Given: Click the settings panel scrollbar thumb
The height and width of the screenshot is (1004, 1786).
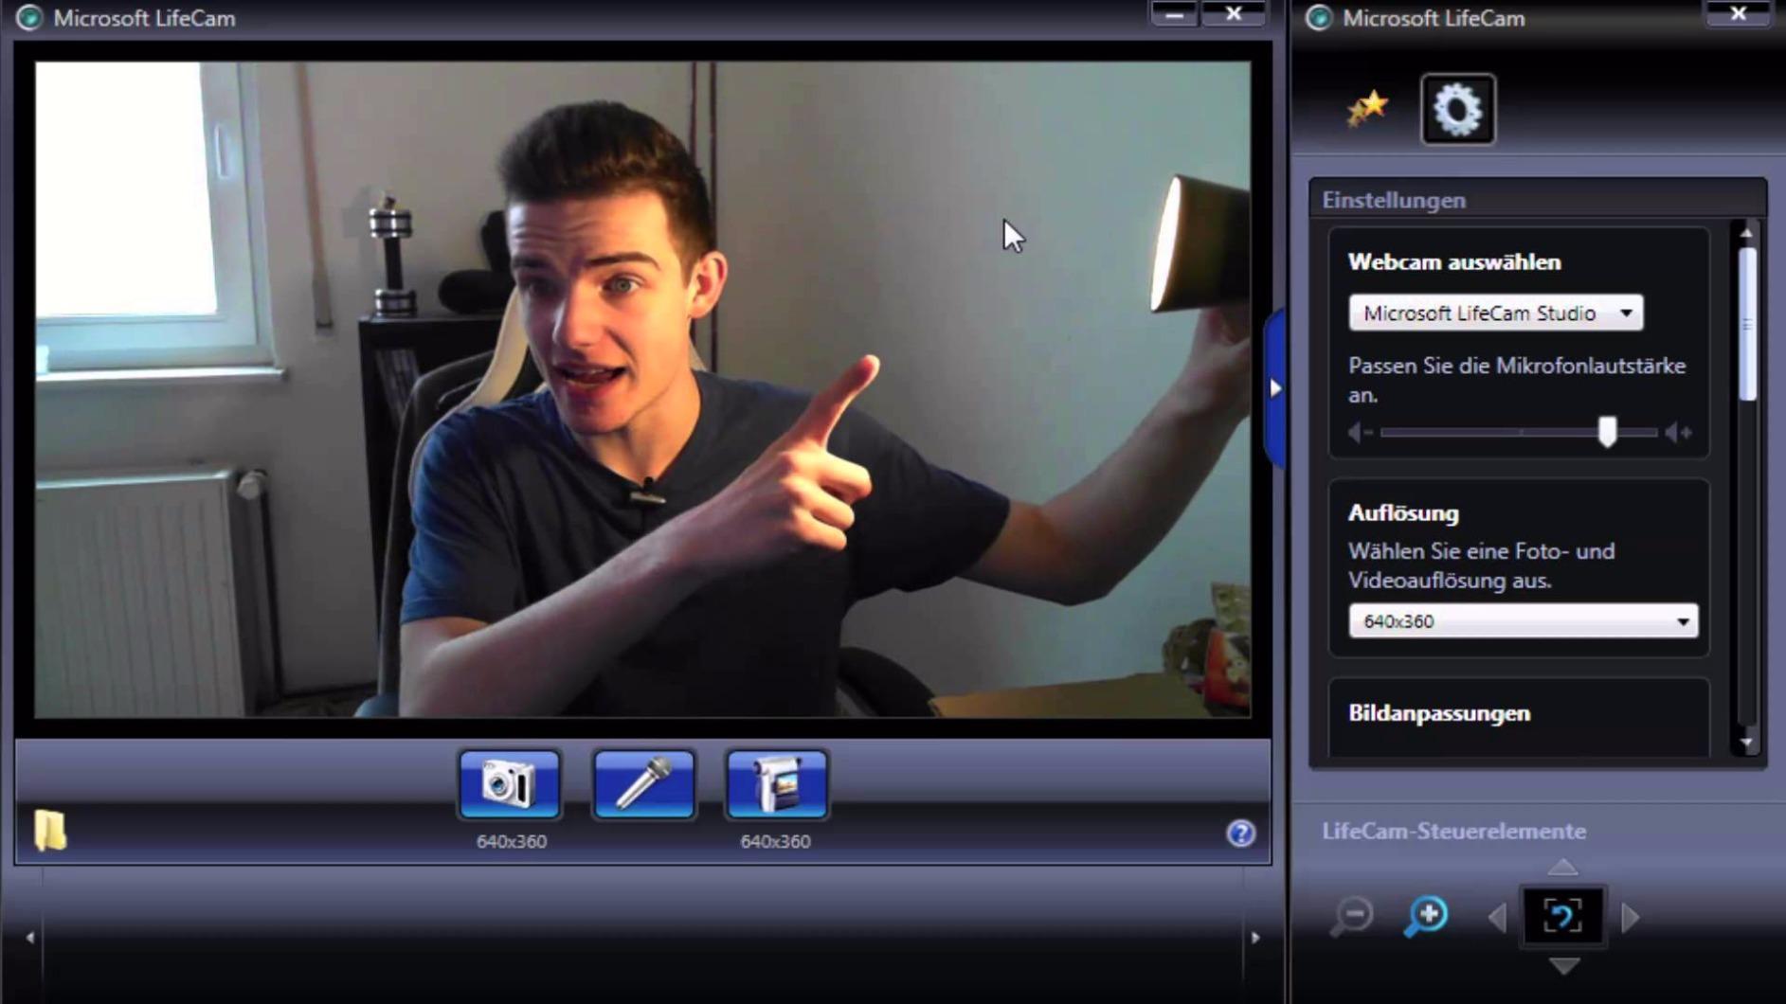Looking at the screenshot, I should [1748, 324].
